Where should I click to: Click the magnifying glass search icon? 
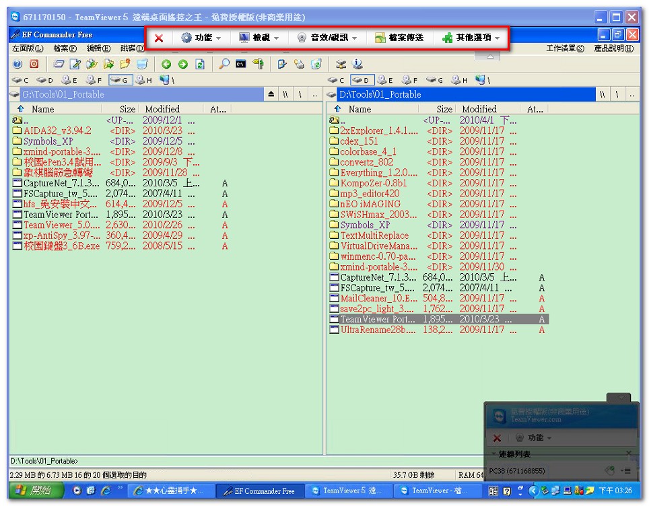pyautogui.click(x=224, y=64)
